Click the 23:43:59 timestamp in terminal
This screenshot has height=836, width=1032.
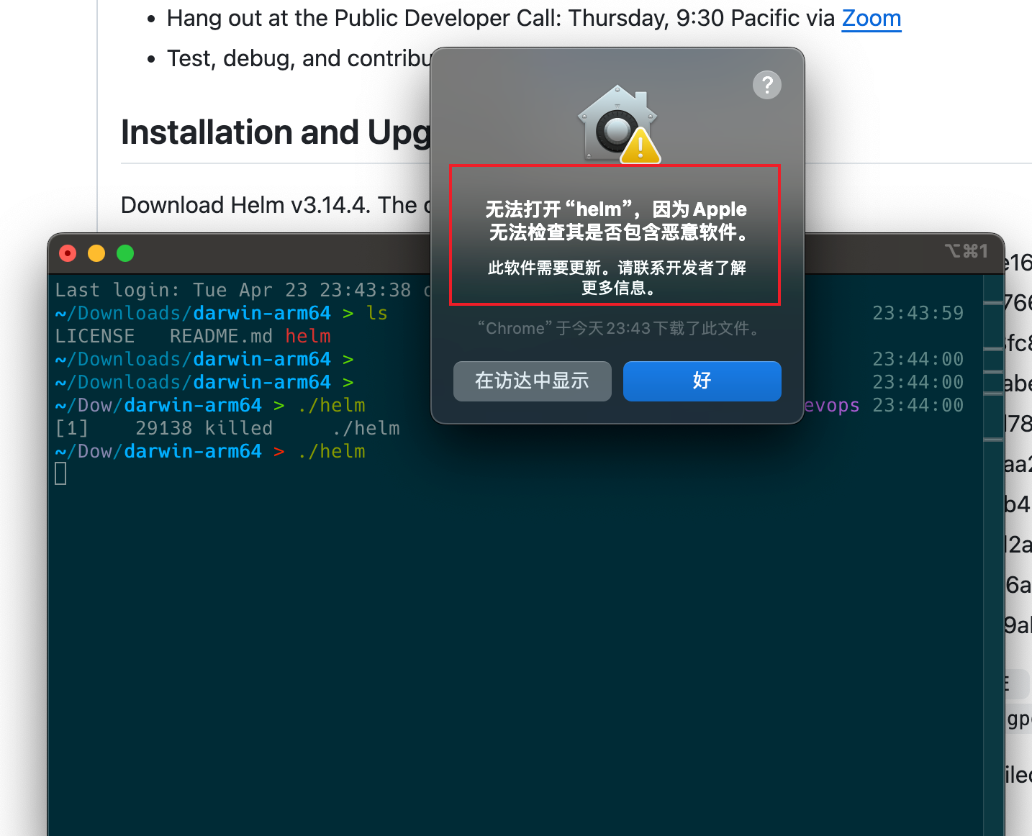(x=918, y=313)
